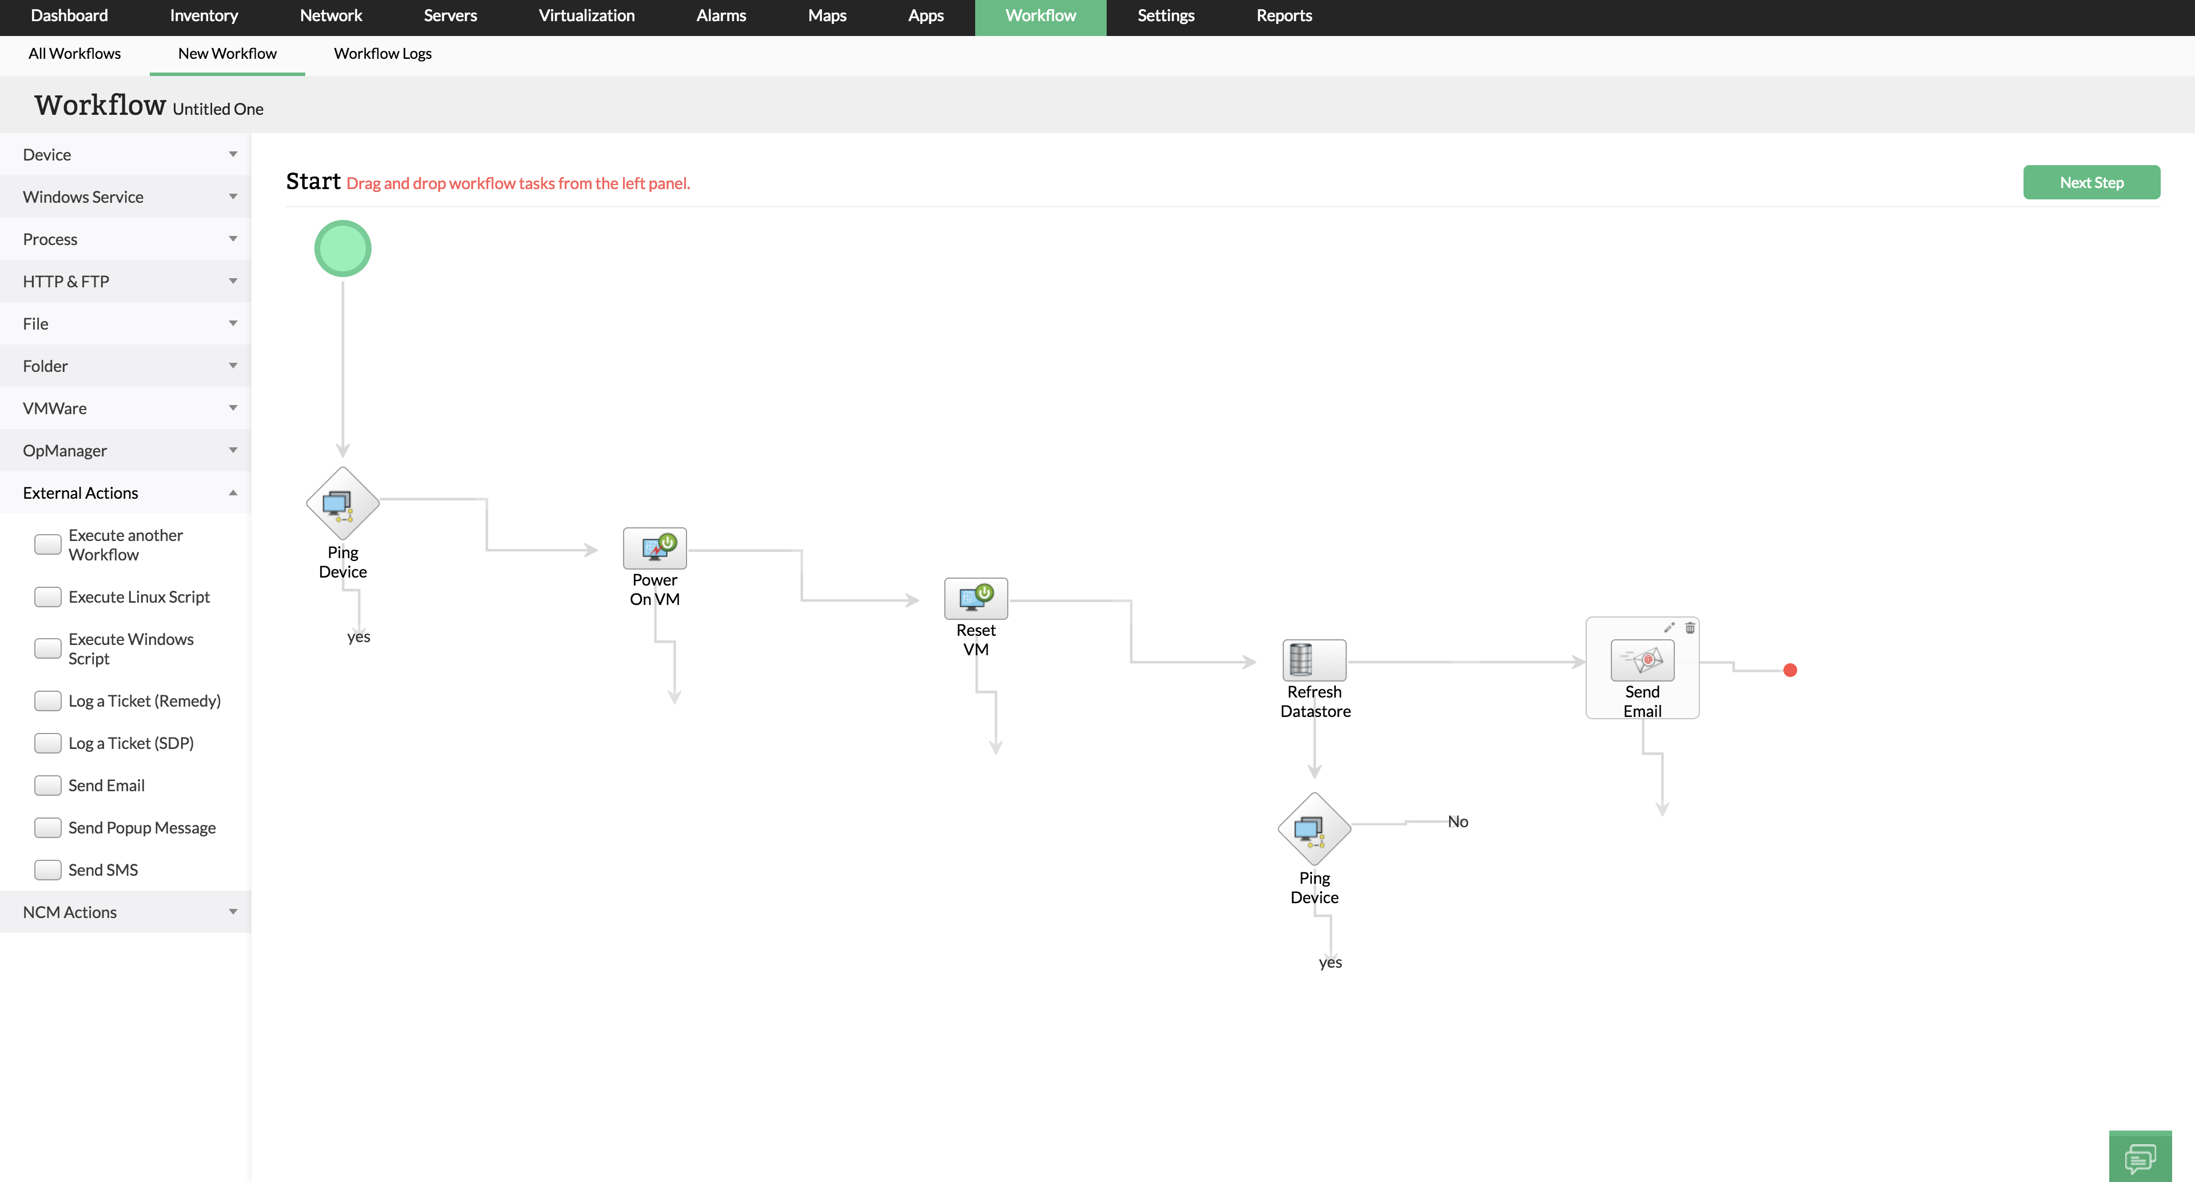Screen dimensions: 2195x1182
Task: Click the Execute Linux Script task box
Action: click(x=47, y=597)
